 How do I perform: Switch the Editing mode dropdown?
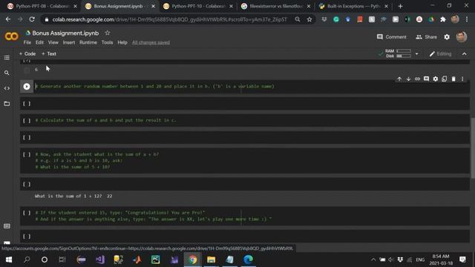tap(440, 54)
